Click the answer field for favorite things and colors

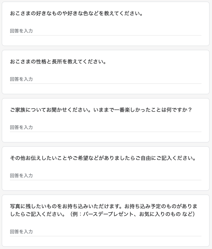[105, 31]
